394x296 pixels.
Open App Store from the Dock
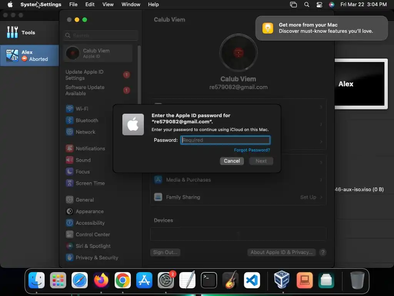(144, 280)
